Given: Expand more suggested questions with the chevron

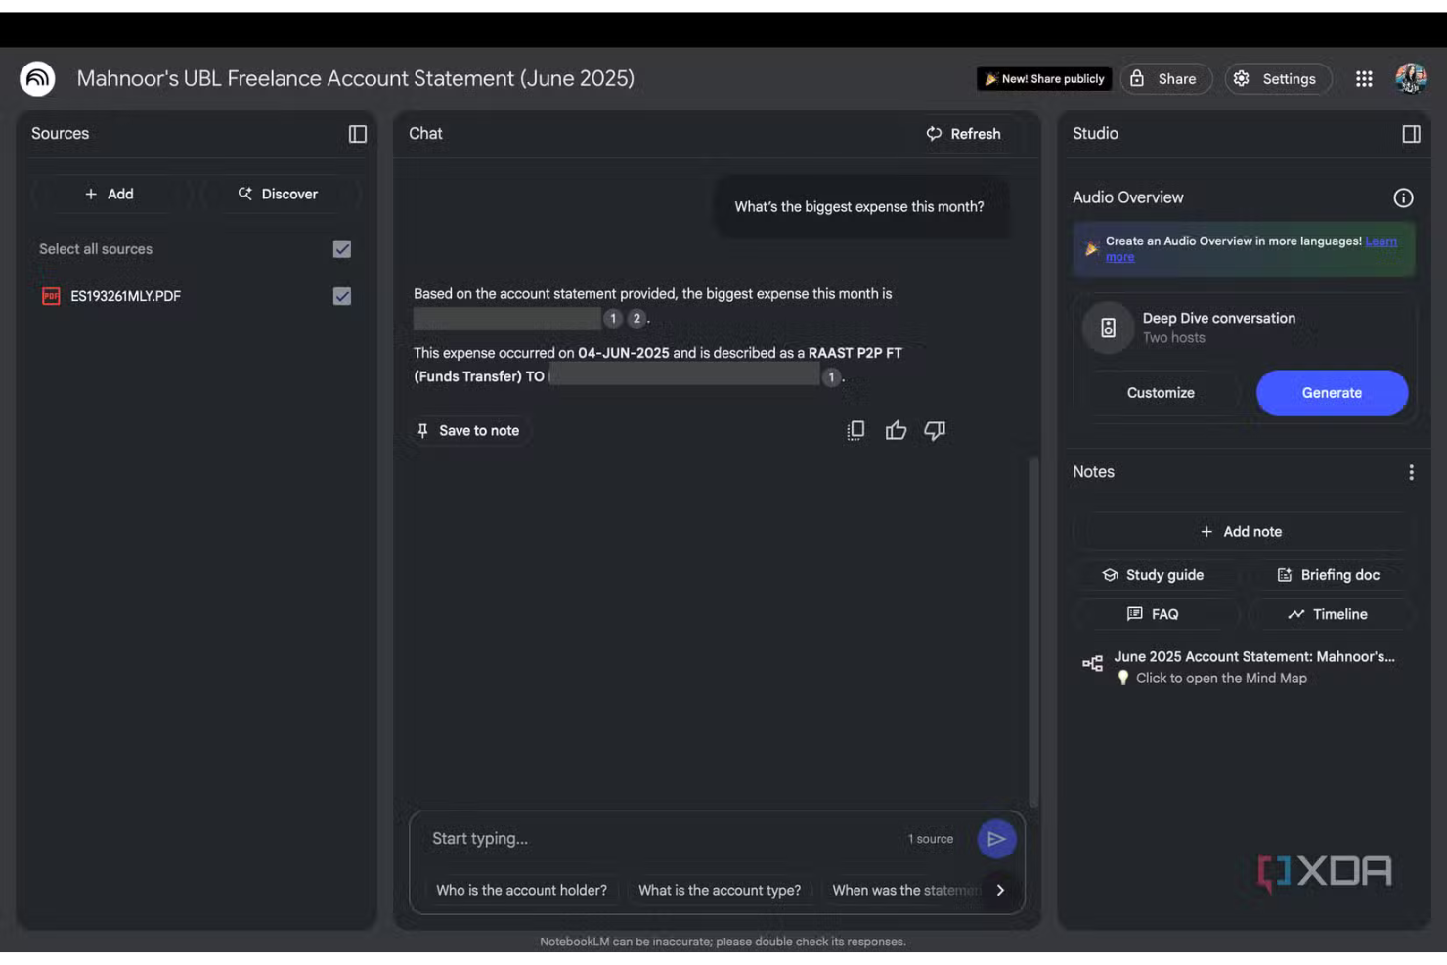Looking at the screenshot, I should (1000, 890).
